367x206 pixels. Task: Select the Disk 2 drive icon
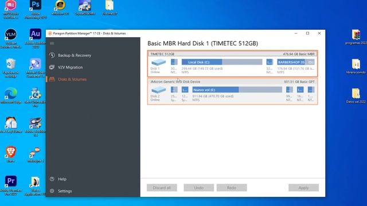tap(158, 90)
